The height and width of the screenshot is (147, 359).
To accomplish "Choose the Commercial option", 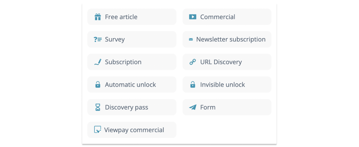I will click(x=227, y=17).
